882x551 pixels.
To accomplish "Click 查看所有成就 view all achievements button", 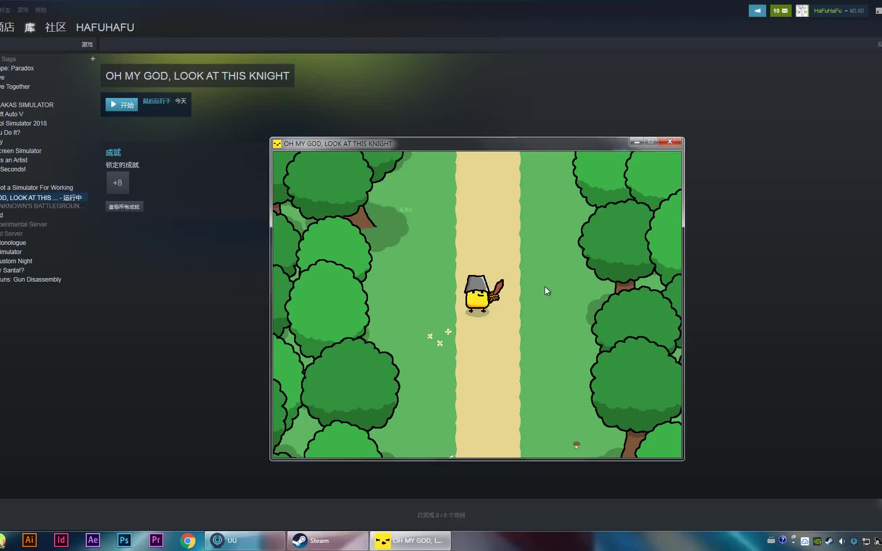I will (x=124, y=207).
